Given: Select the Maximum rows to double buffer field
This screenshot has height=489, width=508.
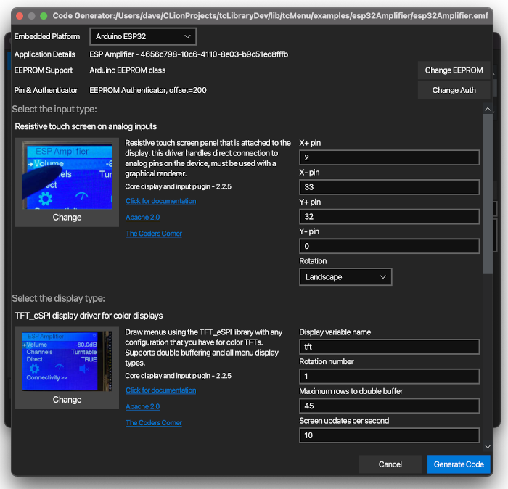Looking at the screenshot, I should tap(389, 406).
